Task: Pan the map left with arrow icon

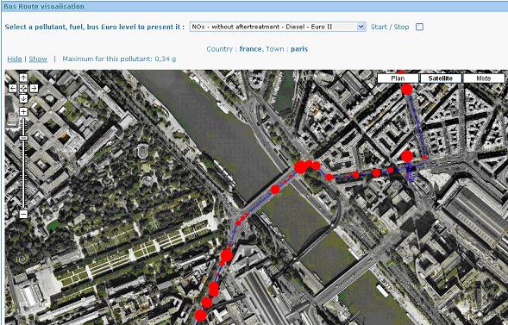Action: [13, 88]
